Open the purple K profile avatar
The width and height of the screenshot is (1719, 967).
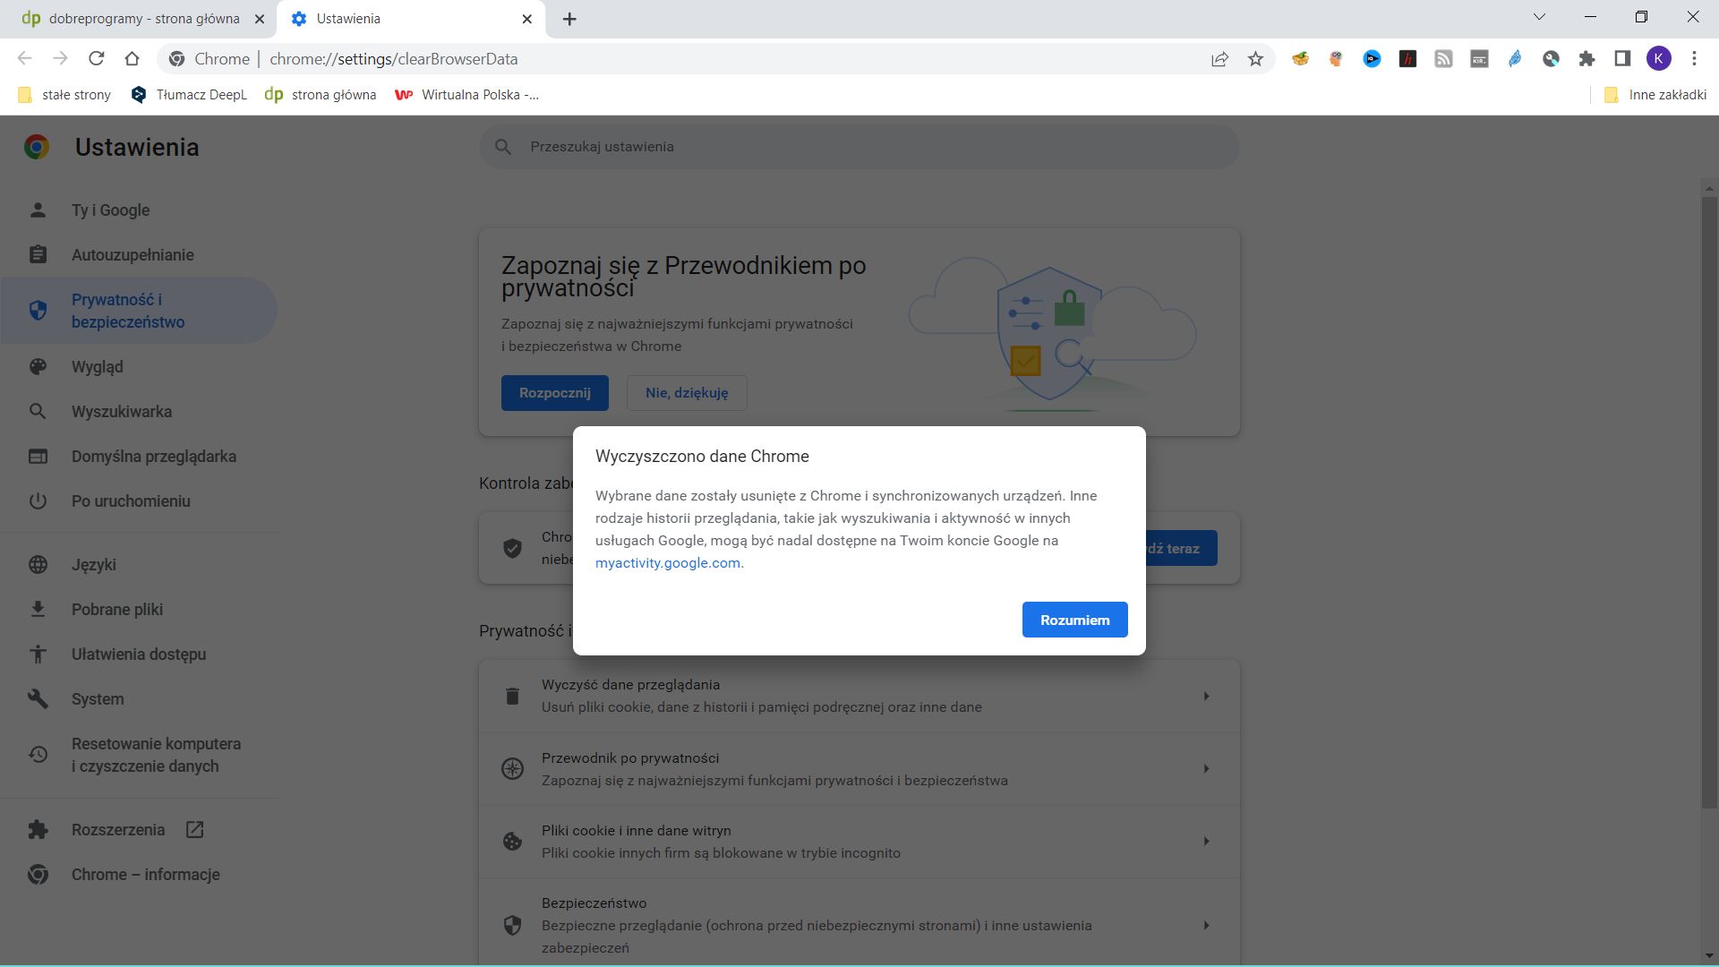[1661, 58]
